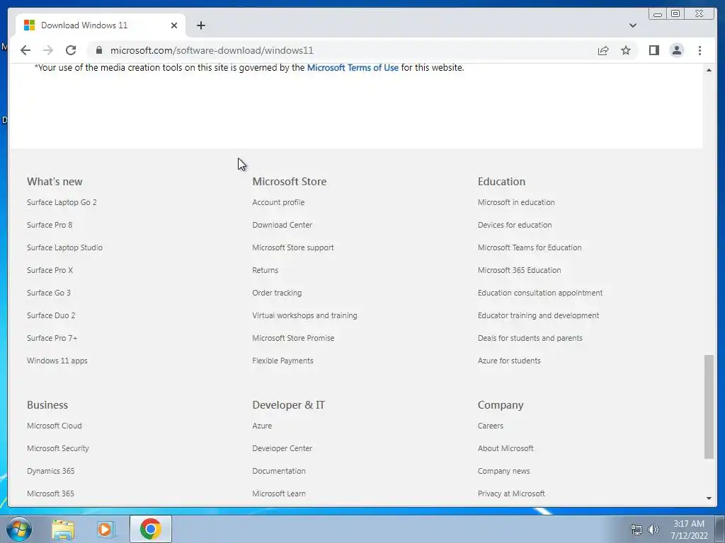Open Microsoft in education link
This screenshot has height=543, width=725.
coord(516,202)
